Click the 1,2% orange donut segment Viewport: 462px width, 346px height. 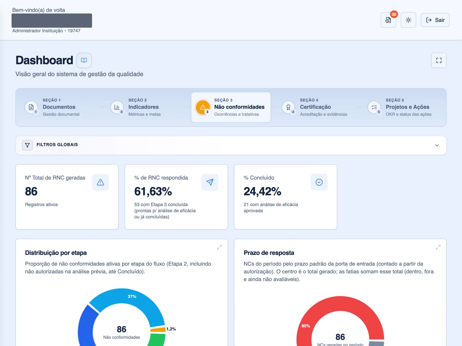(x=158, y=330)
